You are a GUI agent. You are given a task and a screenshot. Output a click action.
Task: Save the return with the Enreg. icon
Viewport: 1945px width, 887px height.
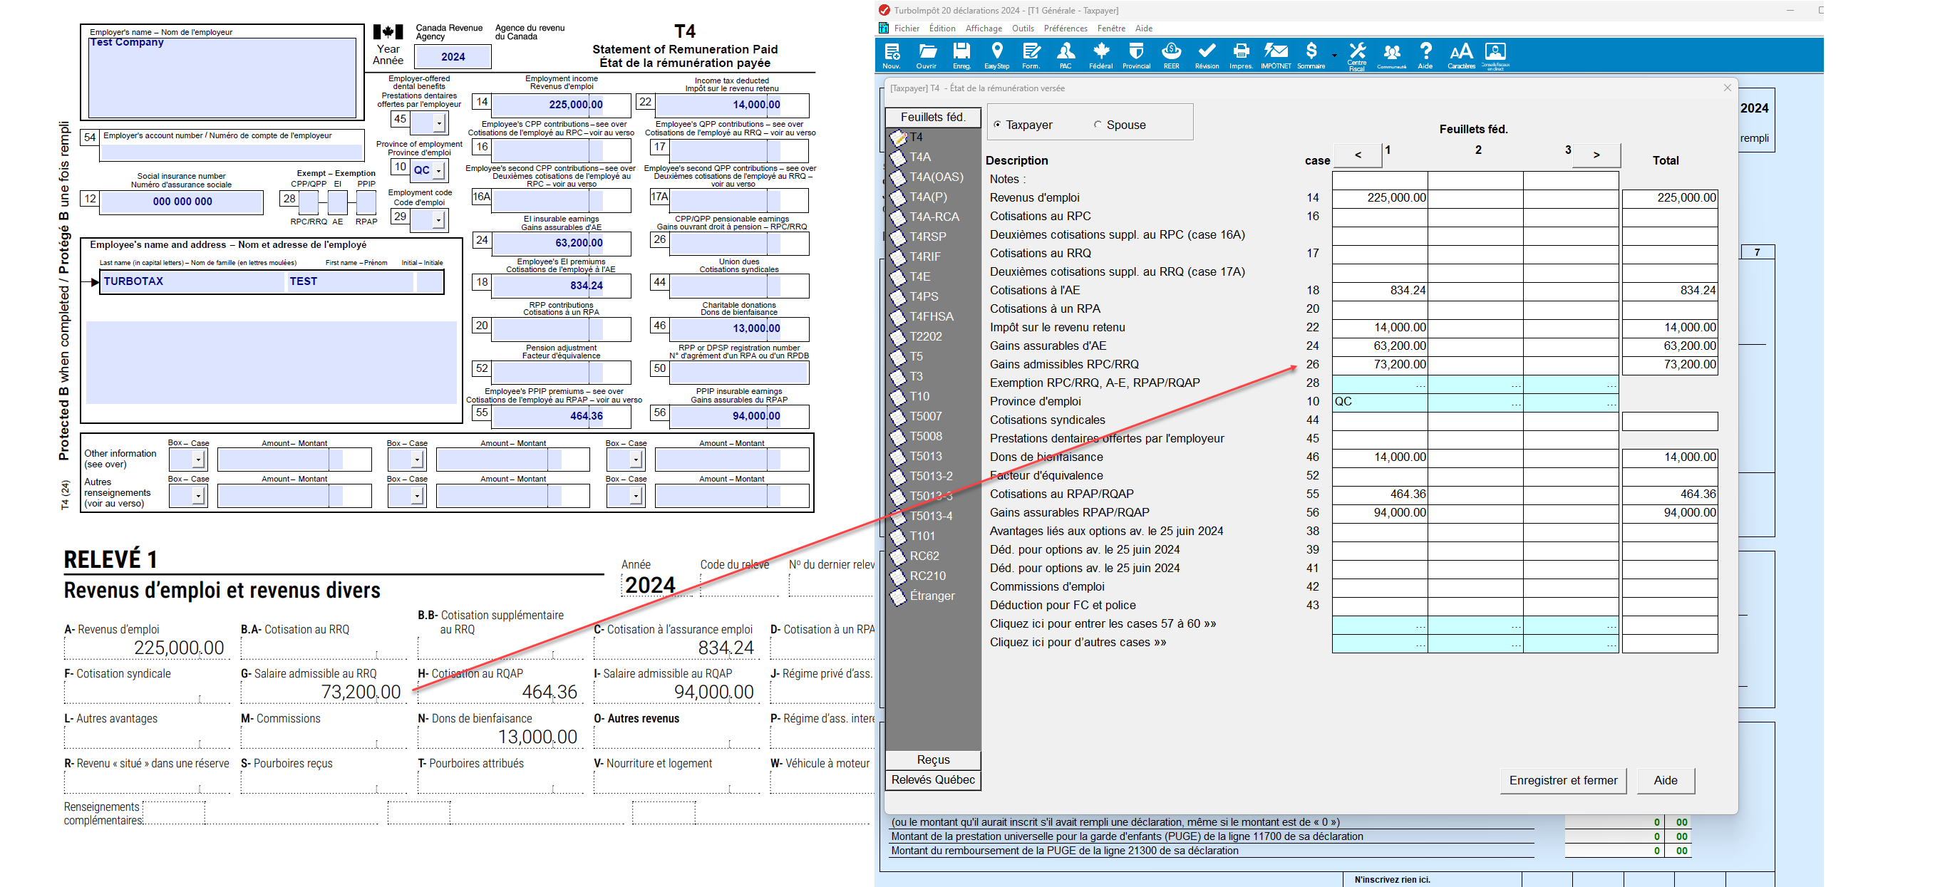click(x=961, y=54)
